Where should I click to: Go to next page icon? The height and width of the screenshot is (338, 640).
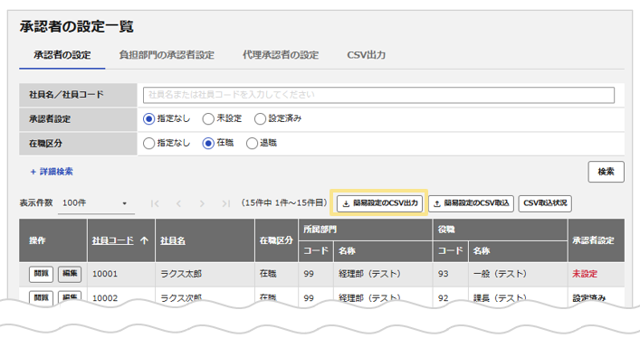202,203
